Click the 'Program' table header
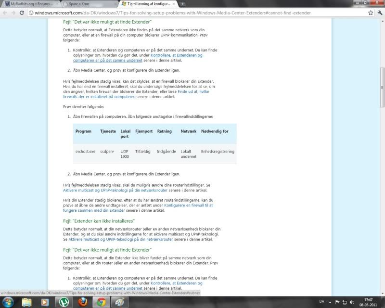Screen dimensions: 385x308 [83, 131]
